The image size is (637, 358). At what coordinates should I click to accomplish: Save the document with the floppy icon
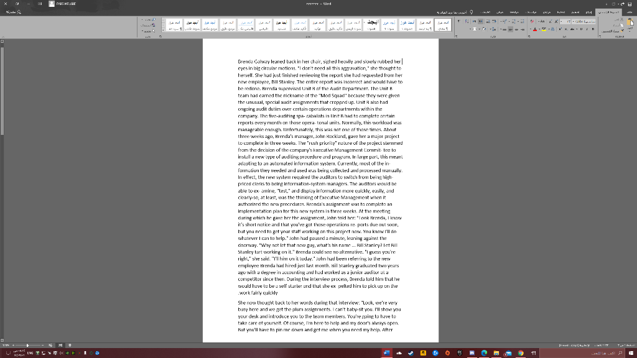point(630,4)
